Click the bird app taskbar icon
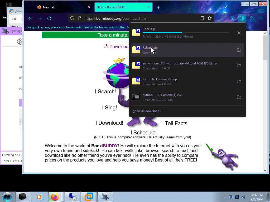 (105, 197)
